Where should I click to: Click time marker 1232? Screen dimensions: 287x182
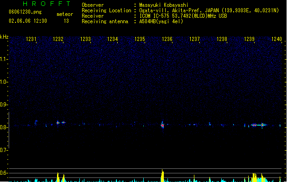tap(58, 39)
